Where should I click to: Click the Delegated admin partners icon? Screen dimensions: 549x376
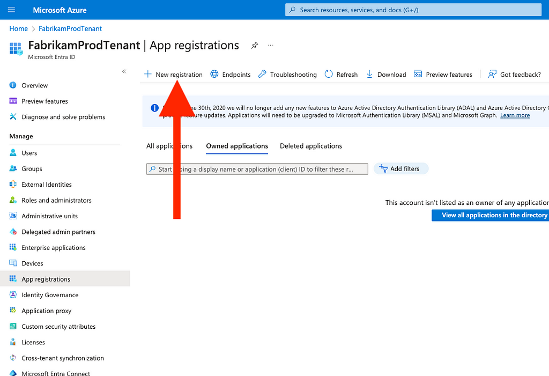pos(13,232)
